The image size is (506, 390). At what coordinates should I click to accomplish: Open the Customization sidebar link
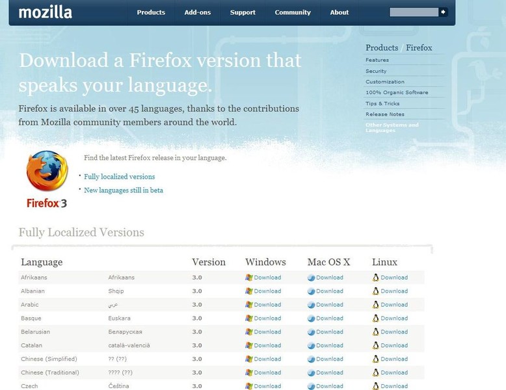[385, 82]
